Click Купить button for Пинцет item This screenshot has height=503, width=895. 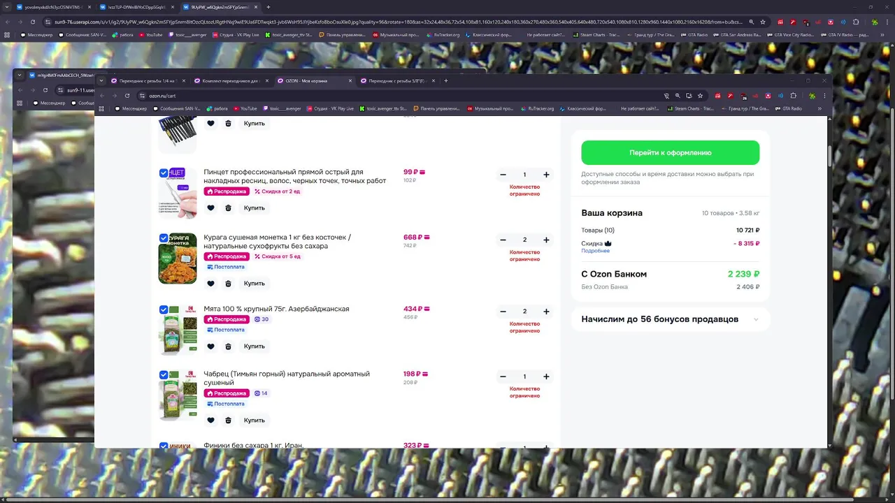point(255,208)
